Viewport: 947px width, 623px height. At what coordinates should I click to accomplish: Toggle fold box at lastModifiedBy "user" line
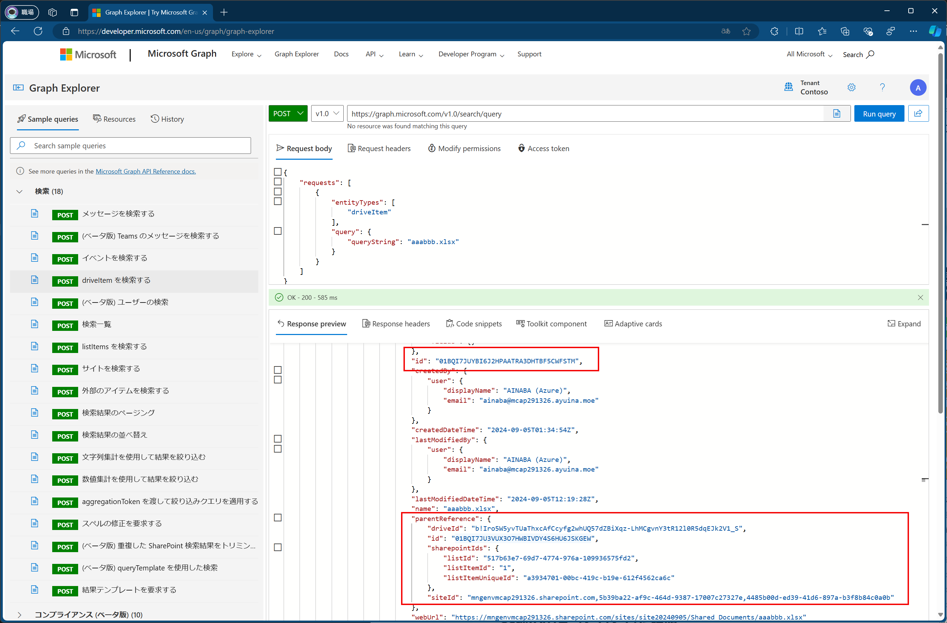278,449
